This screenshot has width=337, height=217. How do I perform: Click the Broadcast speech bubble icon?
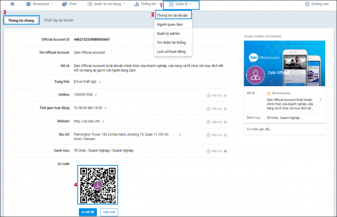[29, 4]
